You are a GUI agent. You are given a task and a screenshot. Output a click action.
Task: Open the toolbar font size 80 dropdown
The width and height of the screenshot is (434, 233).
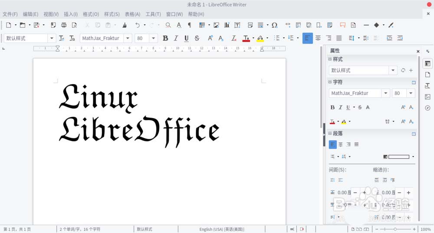153,38
